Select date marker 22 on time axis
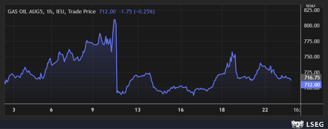 point(265,110)
